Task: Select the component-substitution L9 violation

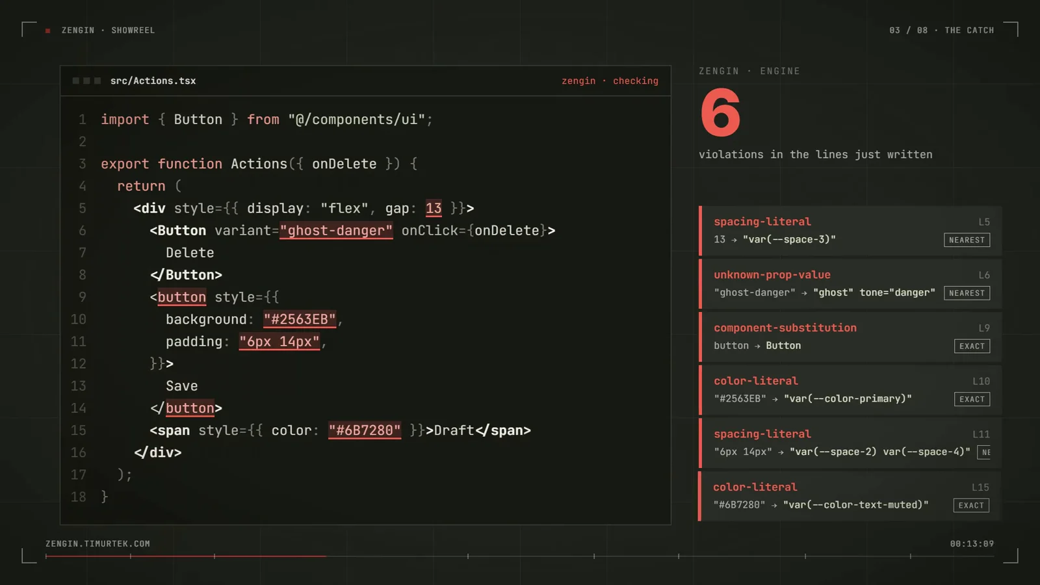Action: [850, 337]
